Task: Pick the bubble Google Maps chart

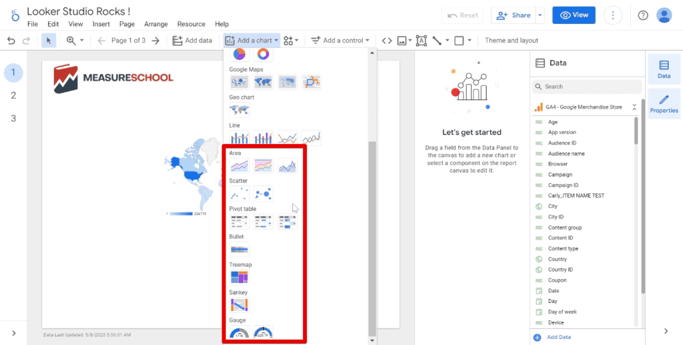Action: point(239,82)
